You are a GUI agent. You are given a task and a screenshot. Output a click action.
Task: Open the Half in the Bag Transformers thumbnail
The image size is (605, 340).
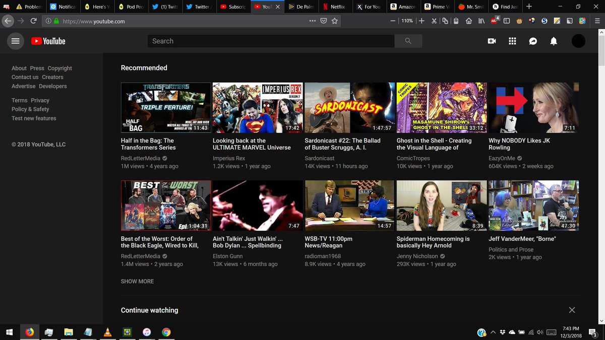(166, 108)
